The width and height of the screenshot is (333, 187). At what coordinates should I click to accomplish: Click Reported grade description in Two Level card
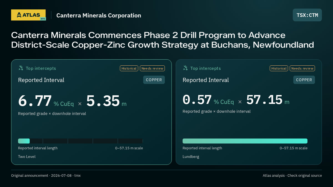(x=52, y=114)
